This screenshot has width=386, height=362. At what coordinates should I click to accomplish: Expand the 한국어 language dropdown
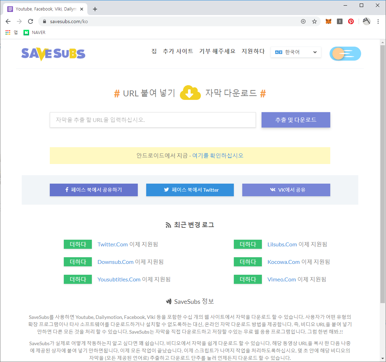pyautogui.click(x=296, y=52)
